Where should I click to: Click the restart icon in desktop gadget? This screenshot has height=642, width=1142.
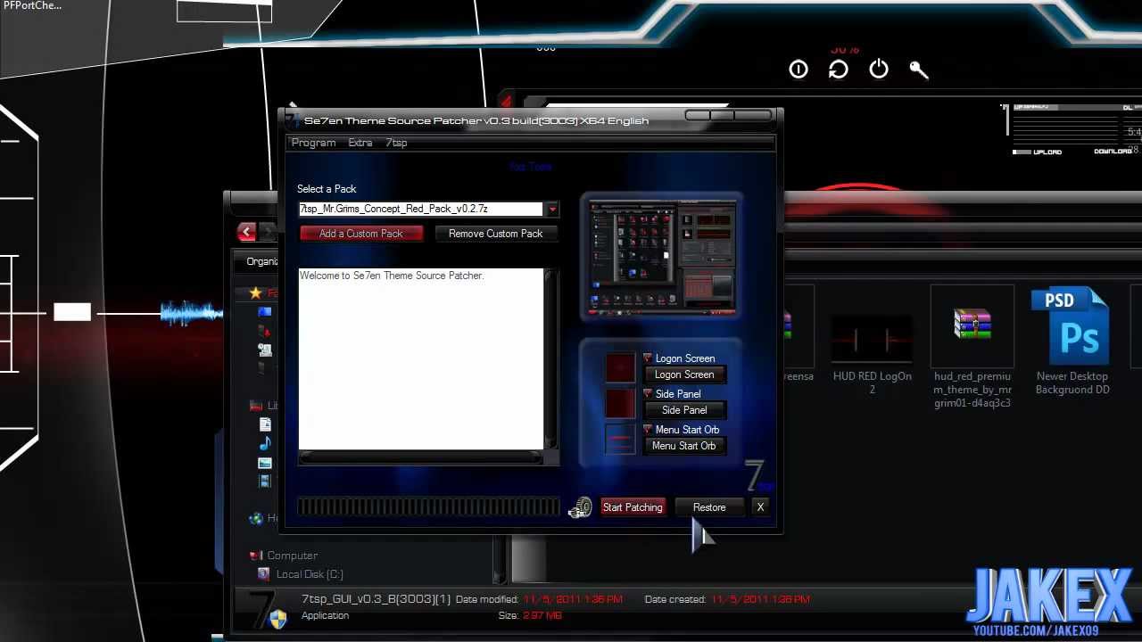click(x=839, y=70)
